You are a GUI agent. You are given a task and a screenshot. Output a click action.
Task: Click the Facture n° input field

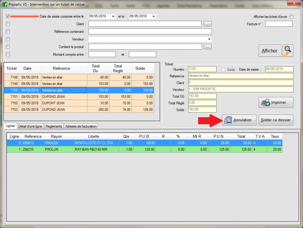tap(279, 24)
